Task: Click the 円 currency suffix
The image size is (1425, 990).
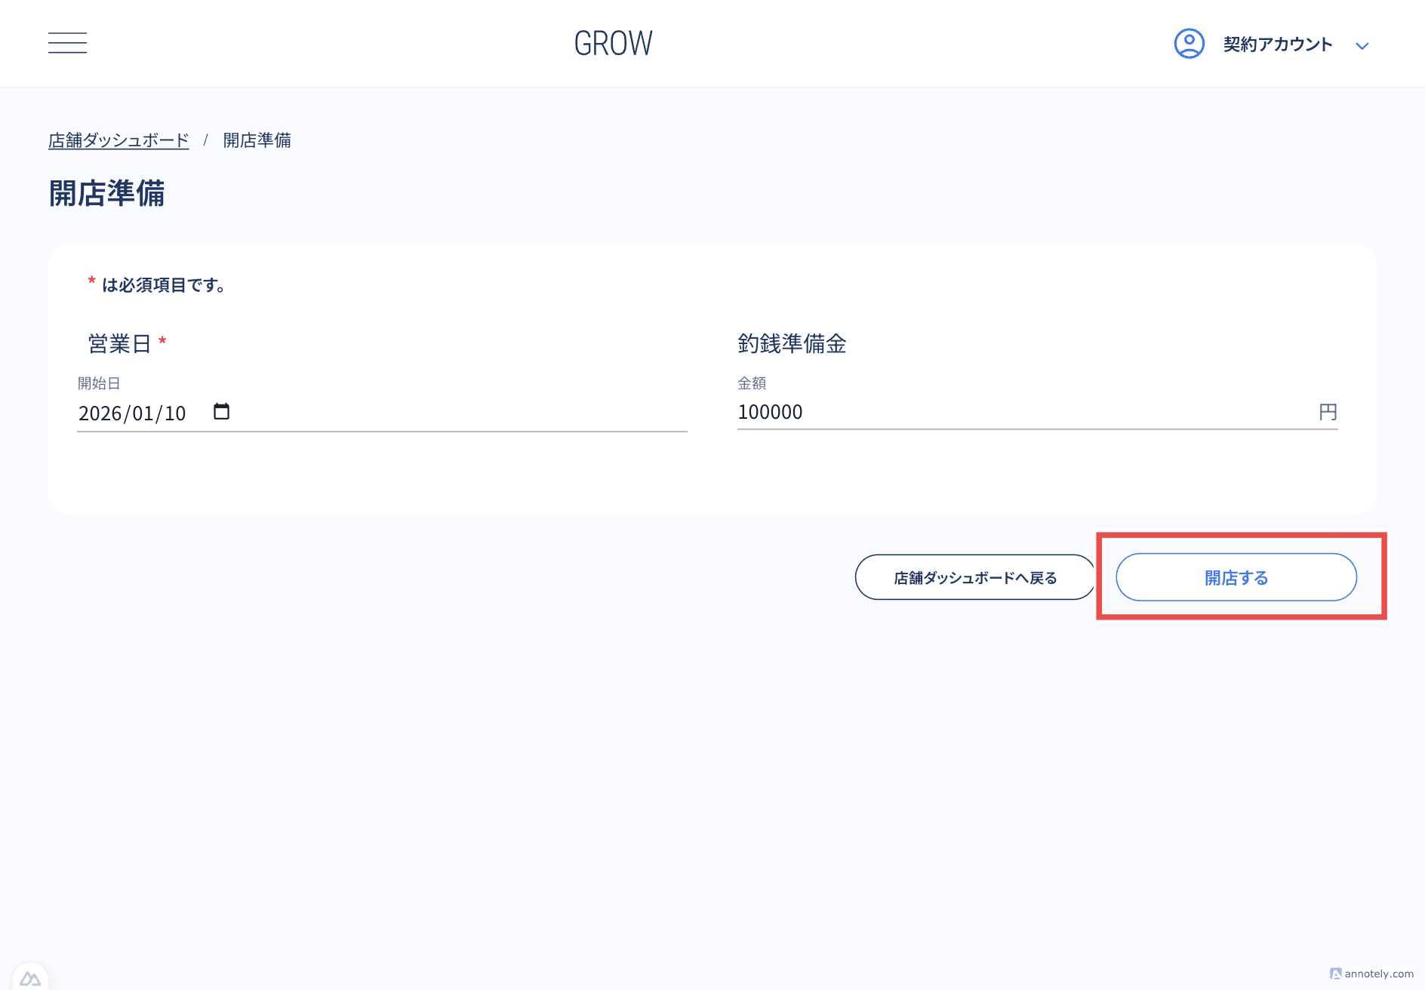Action: pos(1328,412)
